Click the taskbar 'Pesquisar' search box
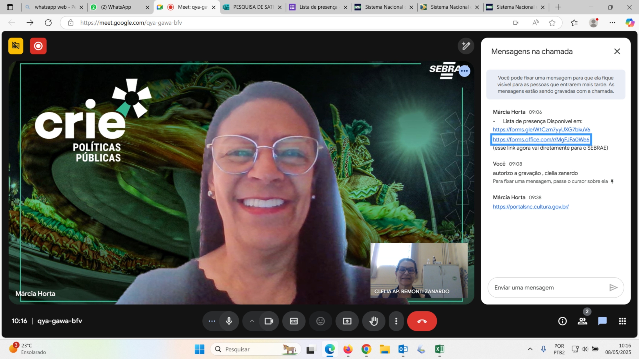Screen dimensions: 639x359 pyautogui.click(x=256, y=349)
